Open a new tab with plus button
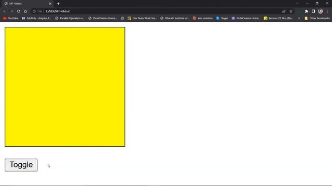 point(58,4)
